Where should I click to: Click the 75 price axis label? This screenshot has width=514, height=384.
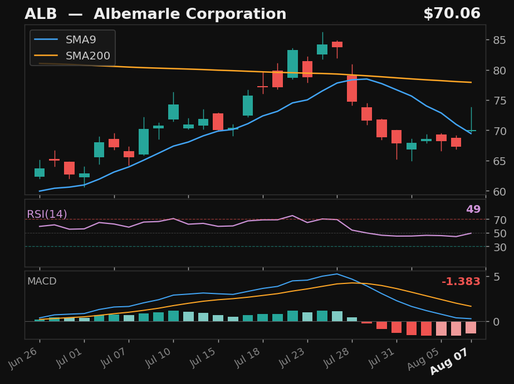tap(500, 101)
